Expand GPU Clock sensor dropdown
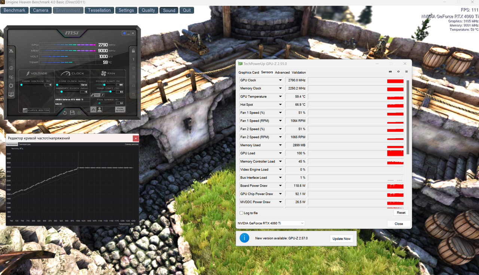 pyautogui.click(x=280, y=80)
